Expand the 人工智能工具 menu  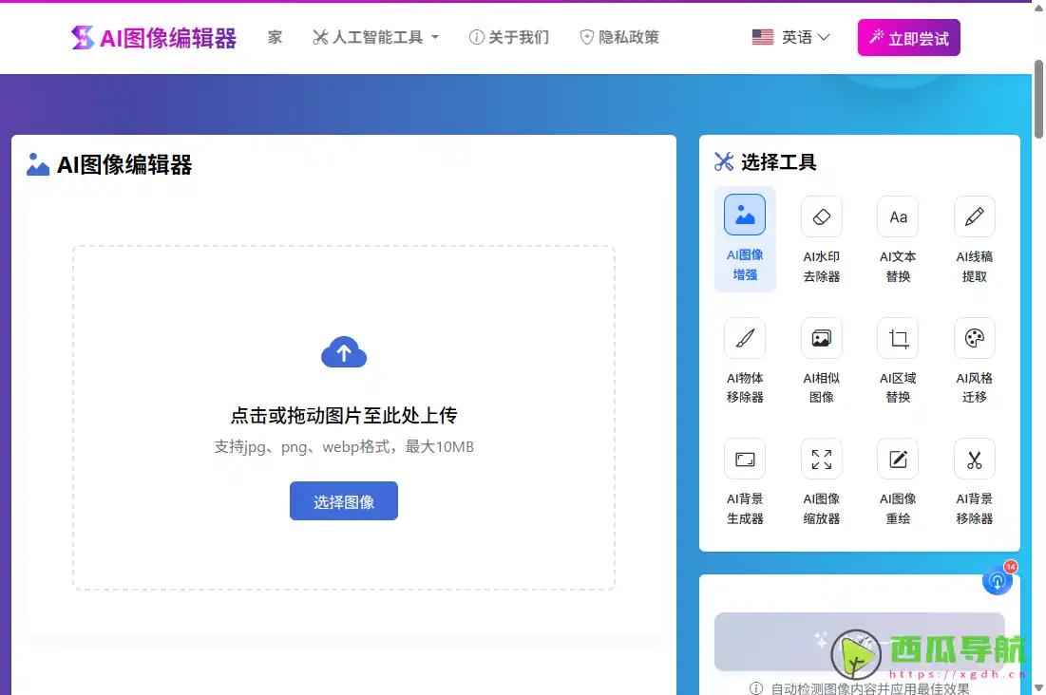pos(375,37)
